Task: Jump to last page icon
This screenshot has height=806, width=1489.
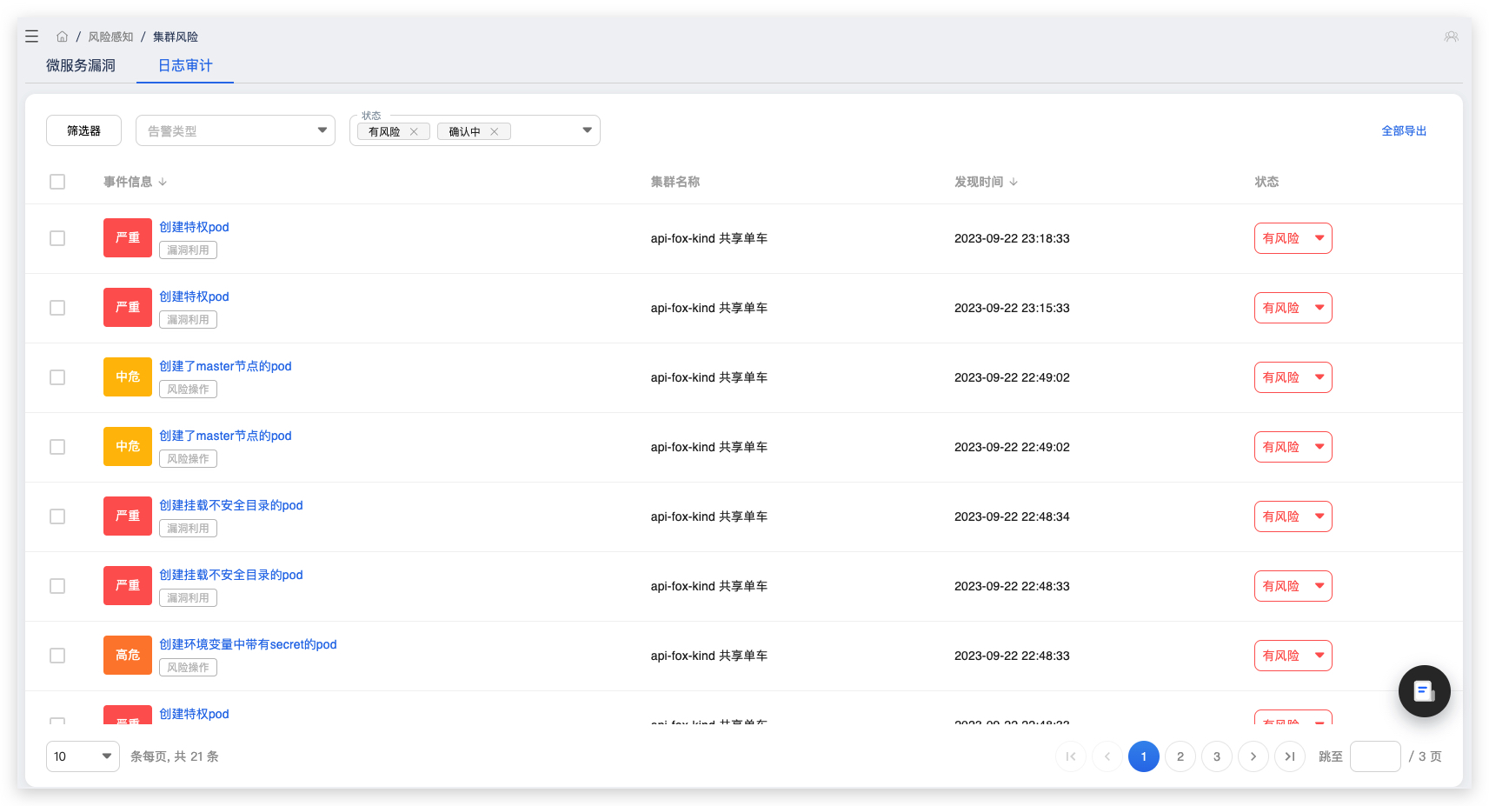Action: (x=1290, y=756)
